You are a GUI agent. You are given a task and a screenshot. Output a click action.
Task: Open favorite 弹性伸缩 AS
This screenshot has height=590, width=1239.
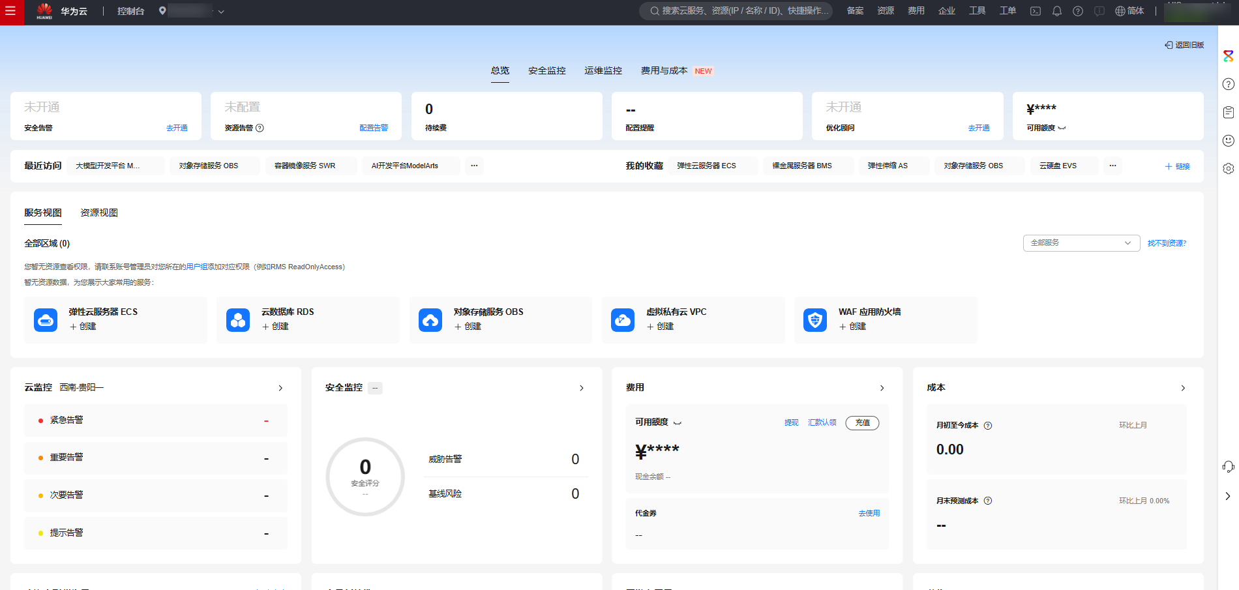coord(893,166)
